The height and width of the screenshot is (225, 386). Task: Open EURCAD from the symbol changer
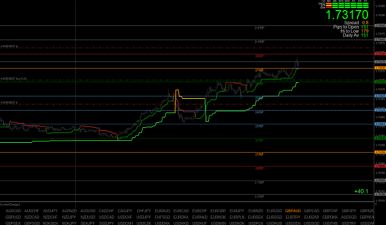coord(181,211)
